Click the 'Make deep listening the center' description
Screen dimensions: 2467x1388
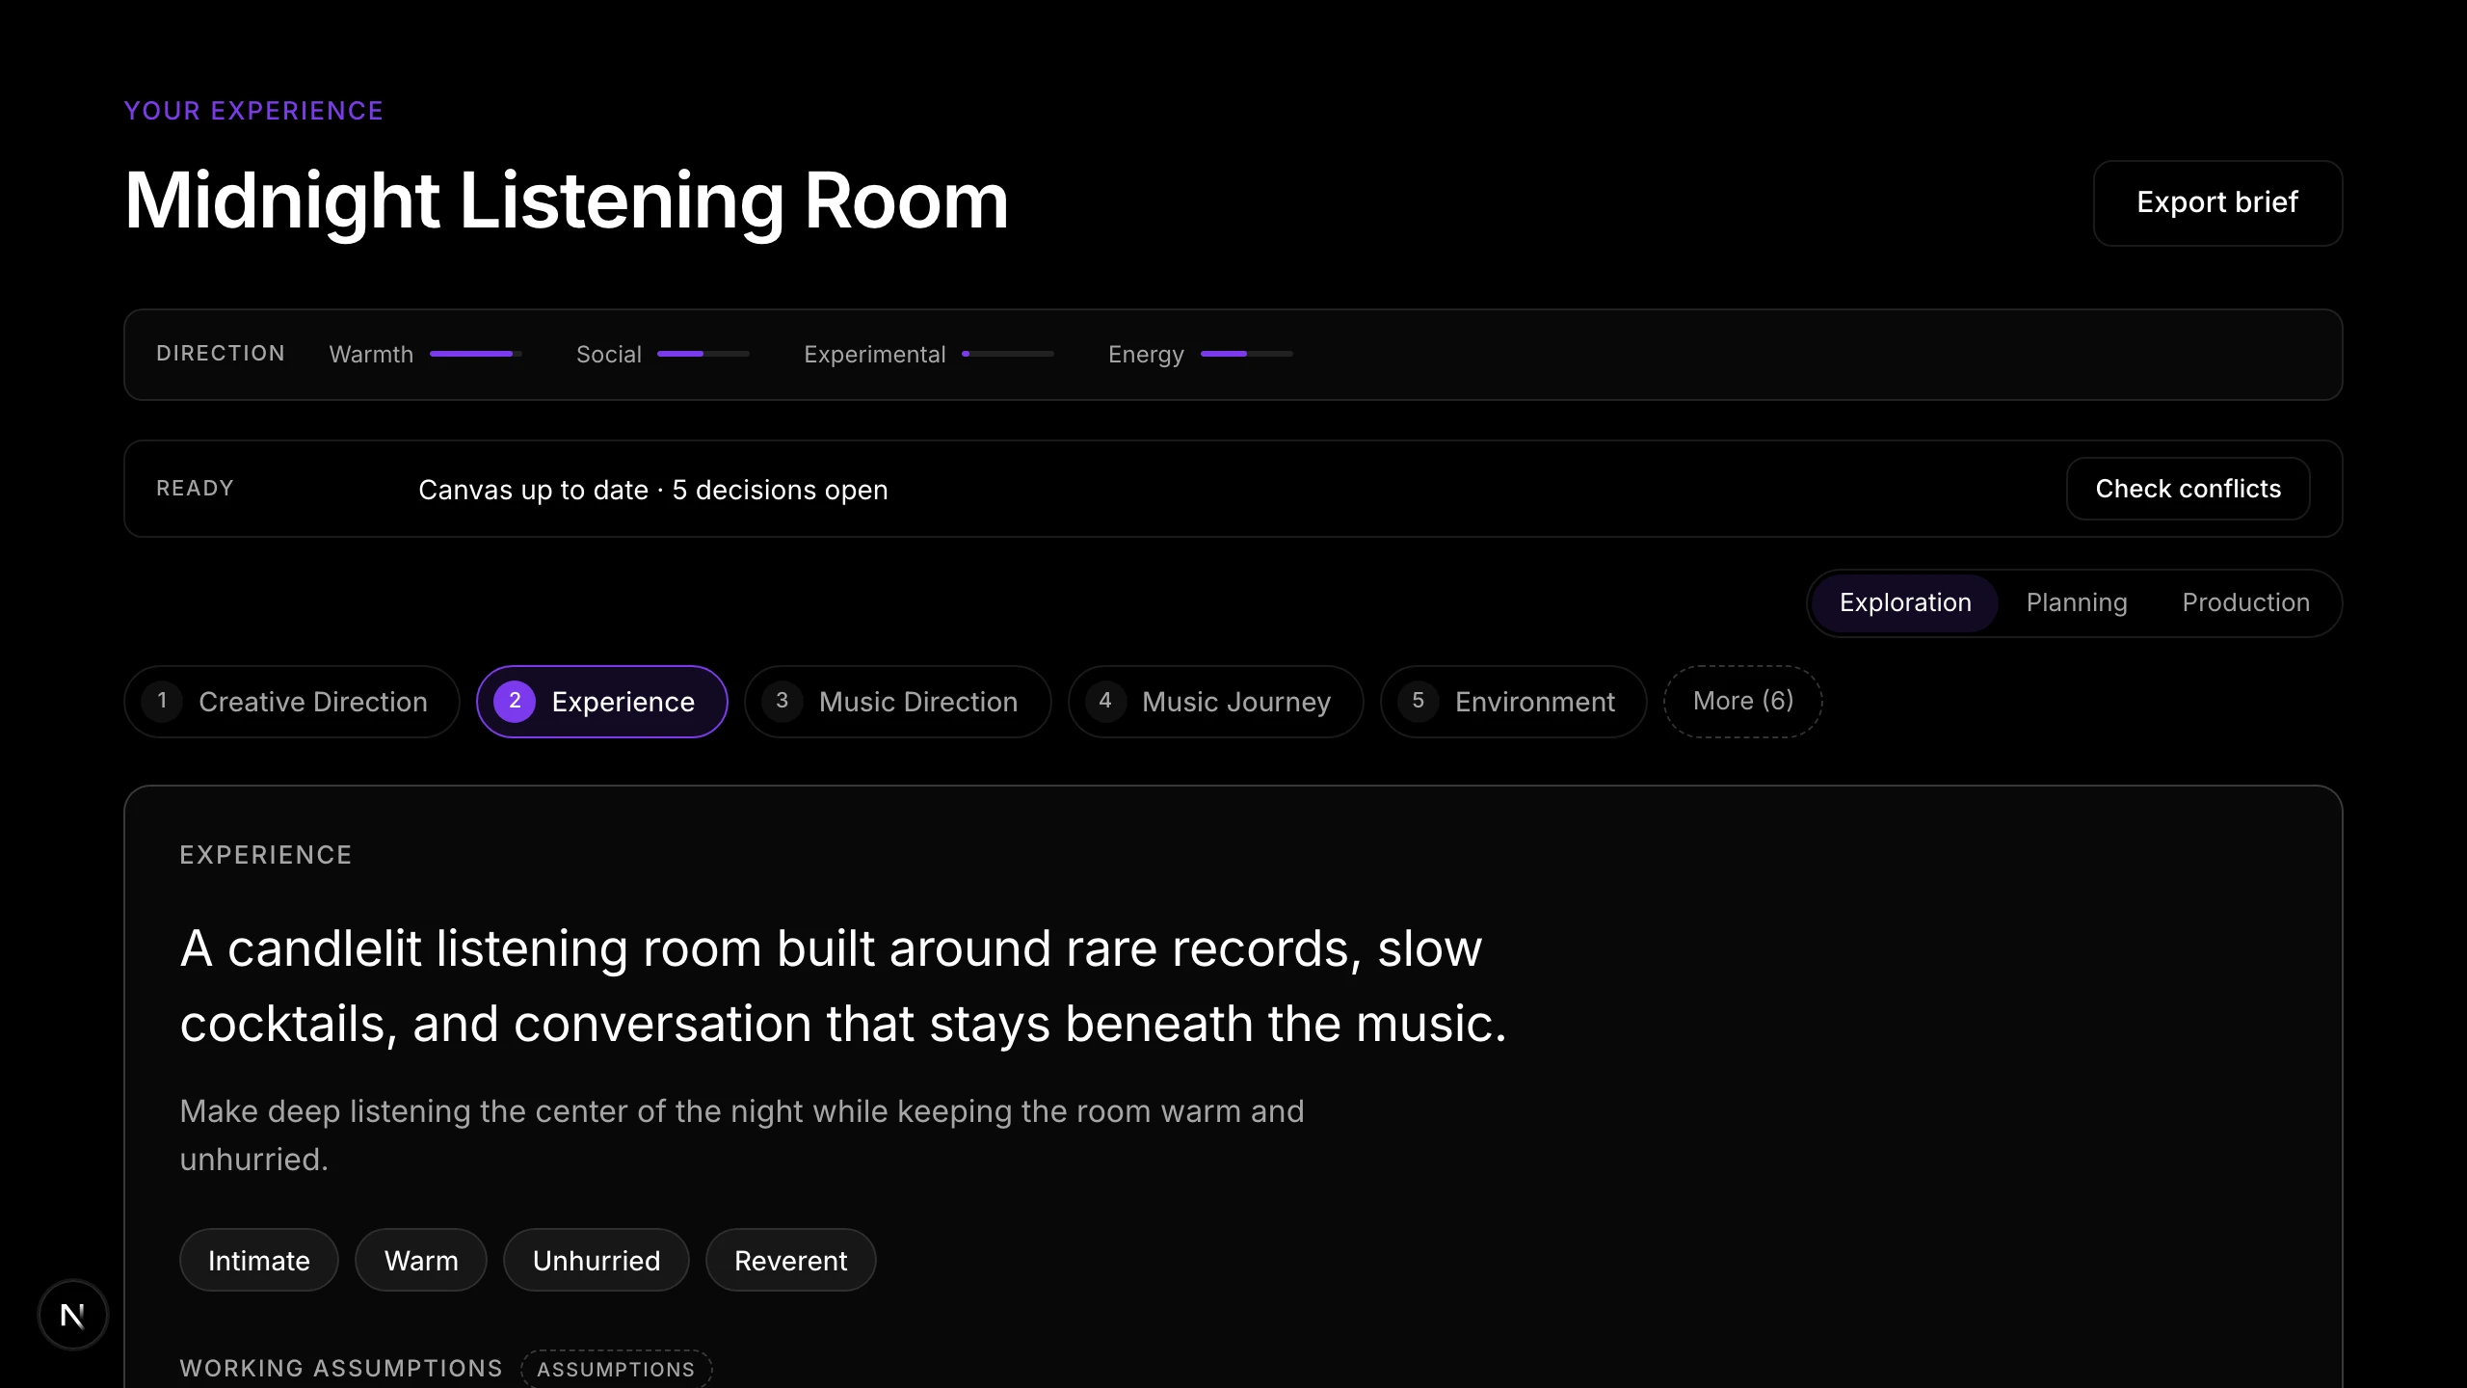742,1134
